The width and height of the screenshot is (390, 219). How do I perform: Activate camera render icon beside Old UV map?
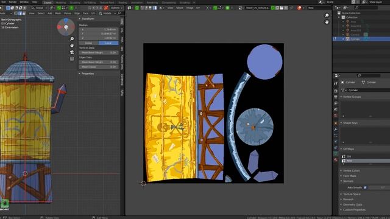pos(344,156)
